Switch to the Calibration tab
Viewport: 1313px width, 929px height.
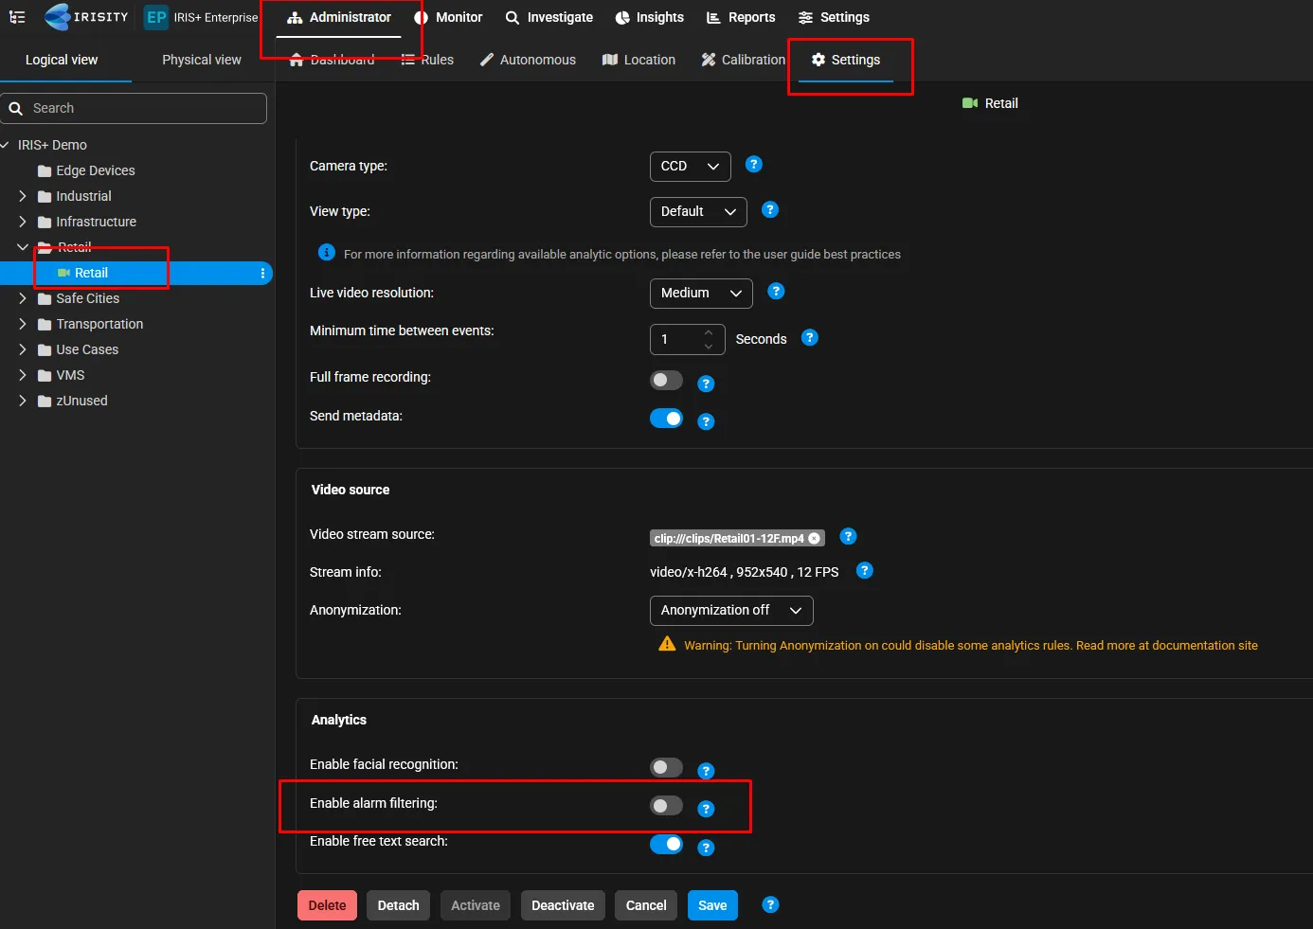tap(744, 60)
